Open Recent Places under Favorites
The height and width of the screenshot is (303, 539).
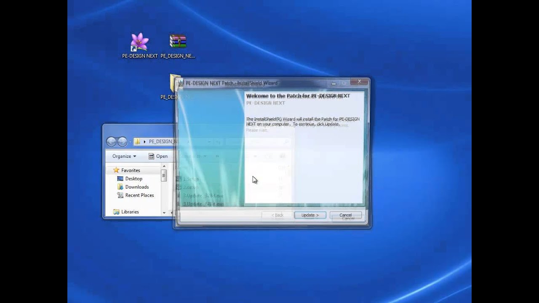click(x=139, y=195)
